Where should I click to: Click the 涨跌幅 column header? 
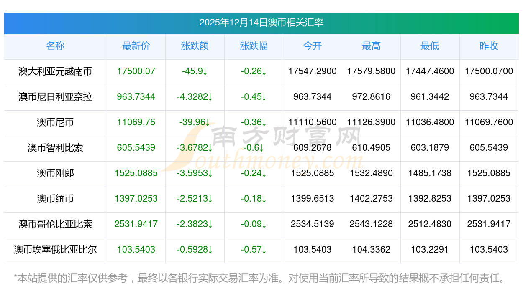pos(254,46)
